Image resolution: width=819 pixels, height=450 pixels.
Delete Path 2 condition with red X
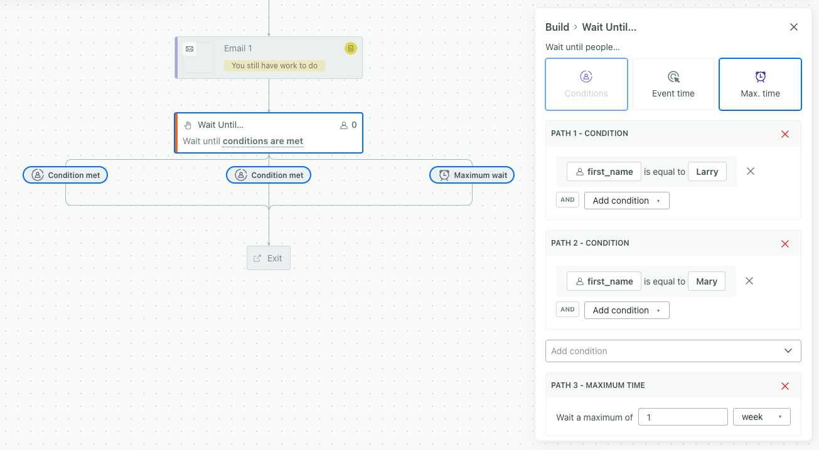tap(785, 244)
